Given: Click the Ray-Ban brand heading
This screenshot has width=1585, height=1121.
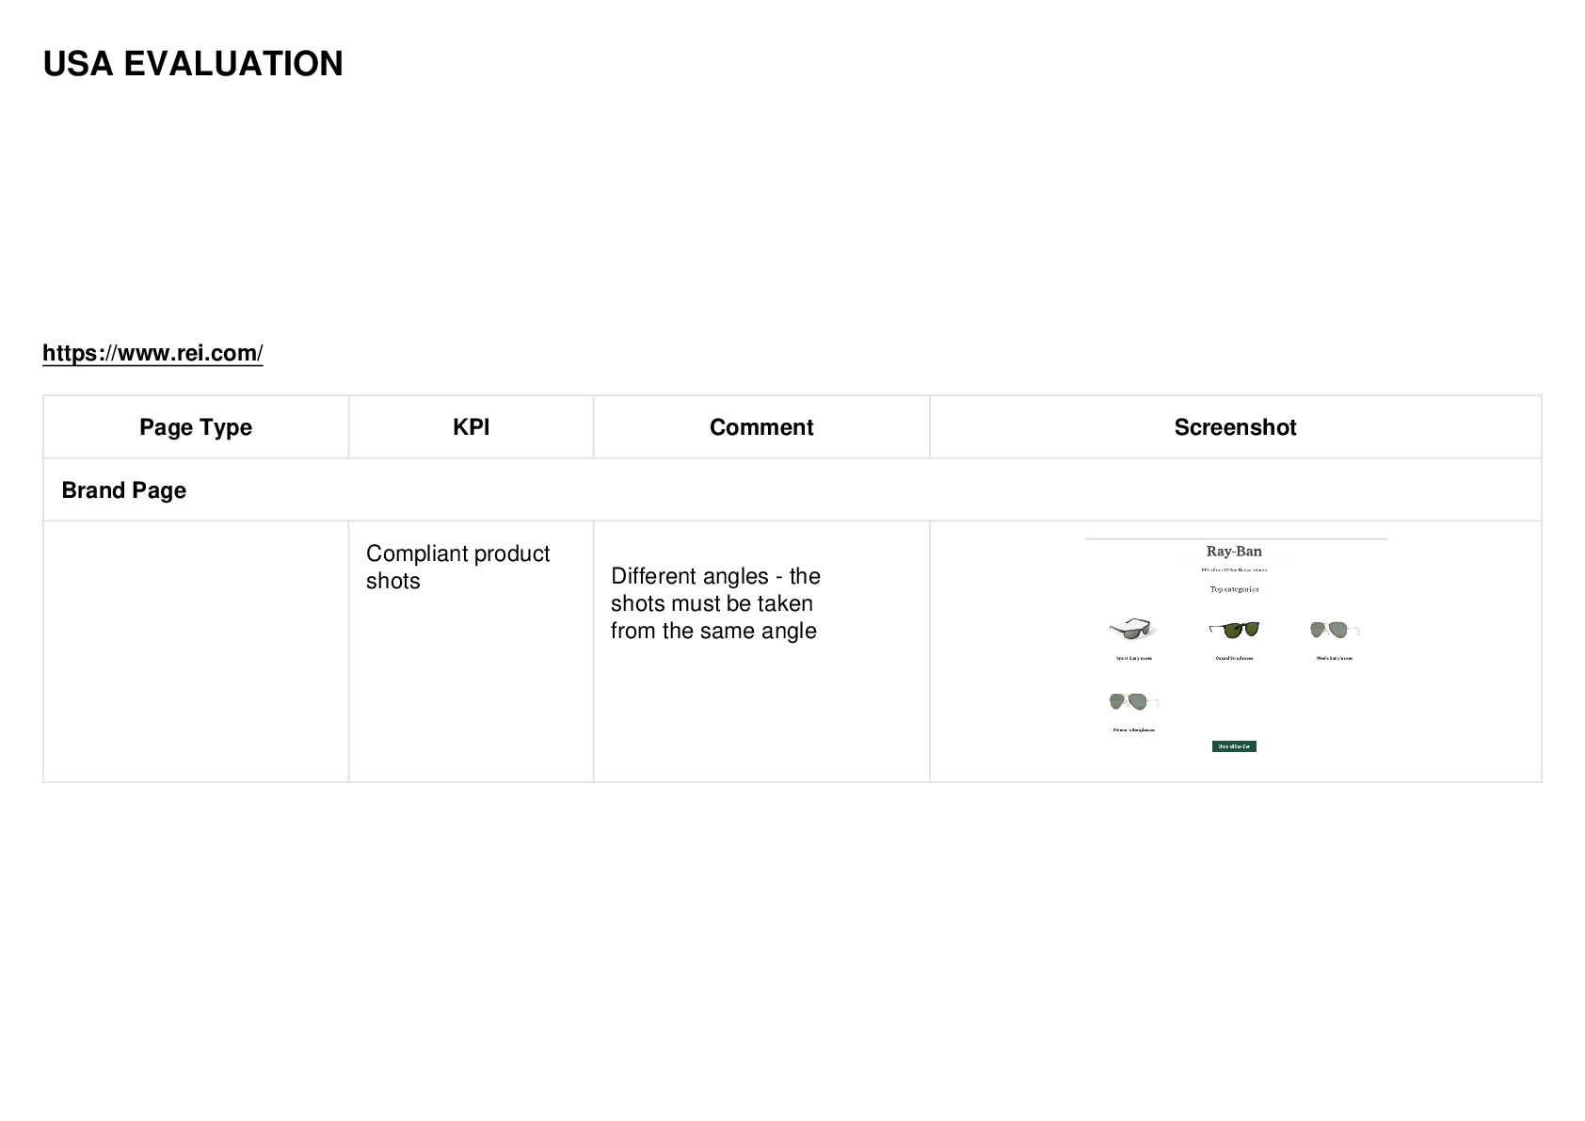Looking at the screenshot, I should 1234,552.
